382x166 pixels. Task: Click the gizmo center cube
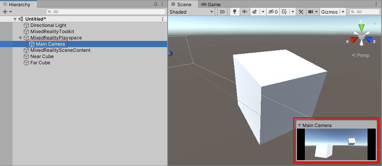[x=362, y=37]
